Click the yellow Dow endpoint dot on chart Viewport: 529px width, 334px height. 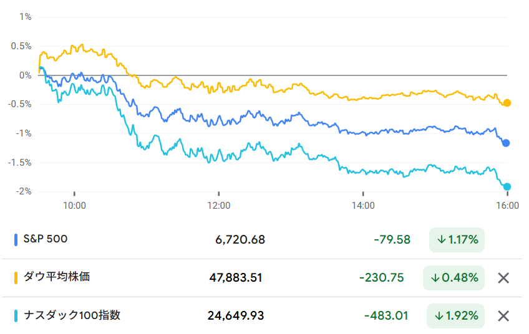coord(507,103)
